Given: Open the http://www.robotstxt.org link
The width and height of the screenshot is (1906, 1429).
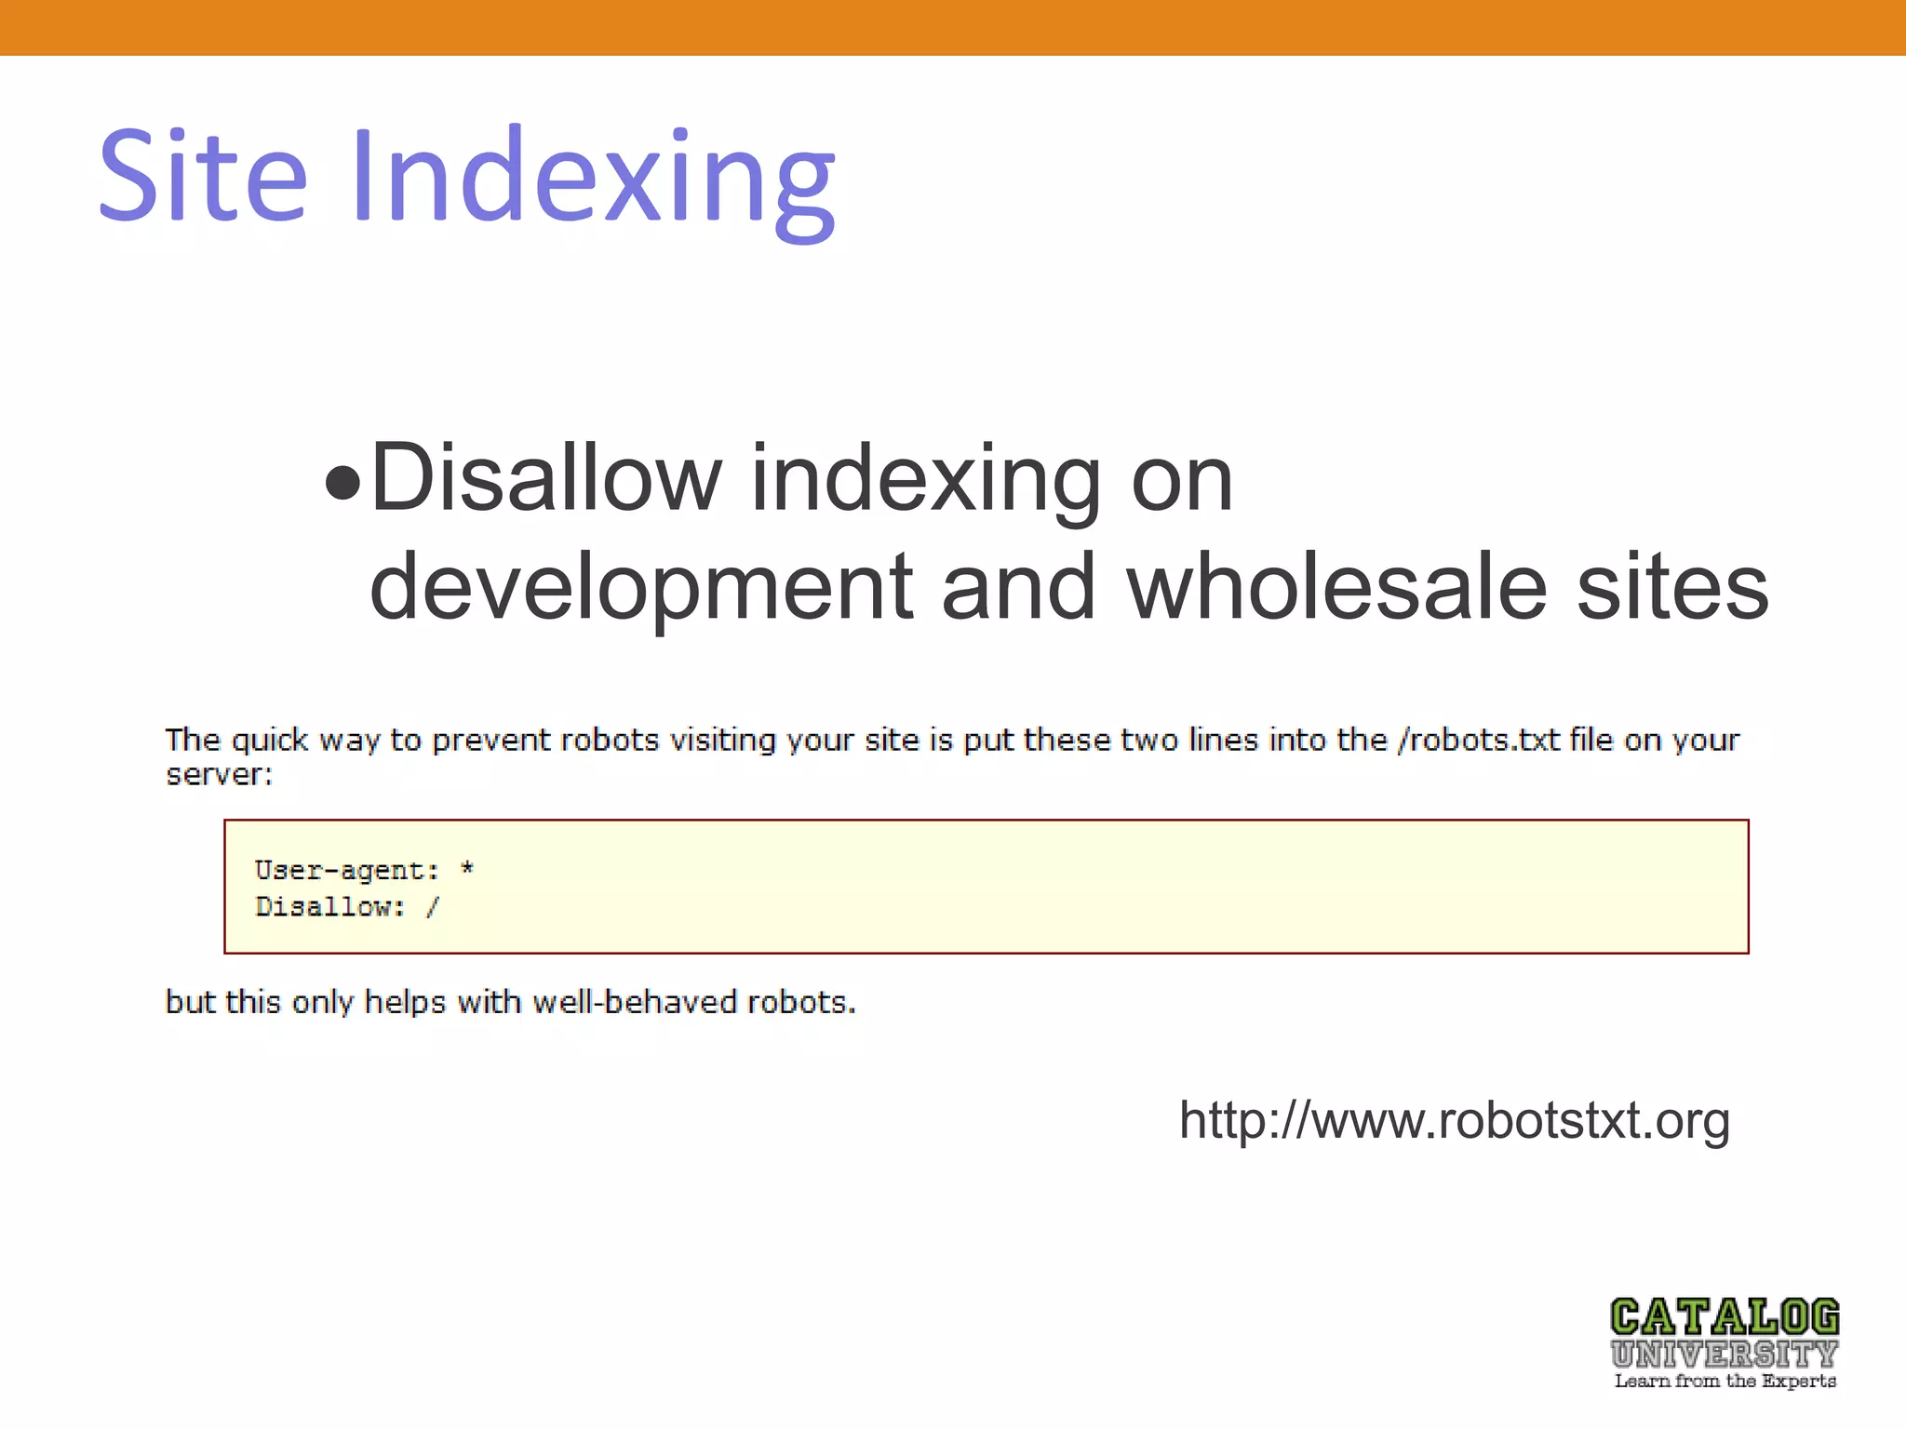Looking at the screenshot, I should coord(1455,1121).
